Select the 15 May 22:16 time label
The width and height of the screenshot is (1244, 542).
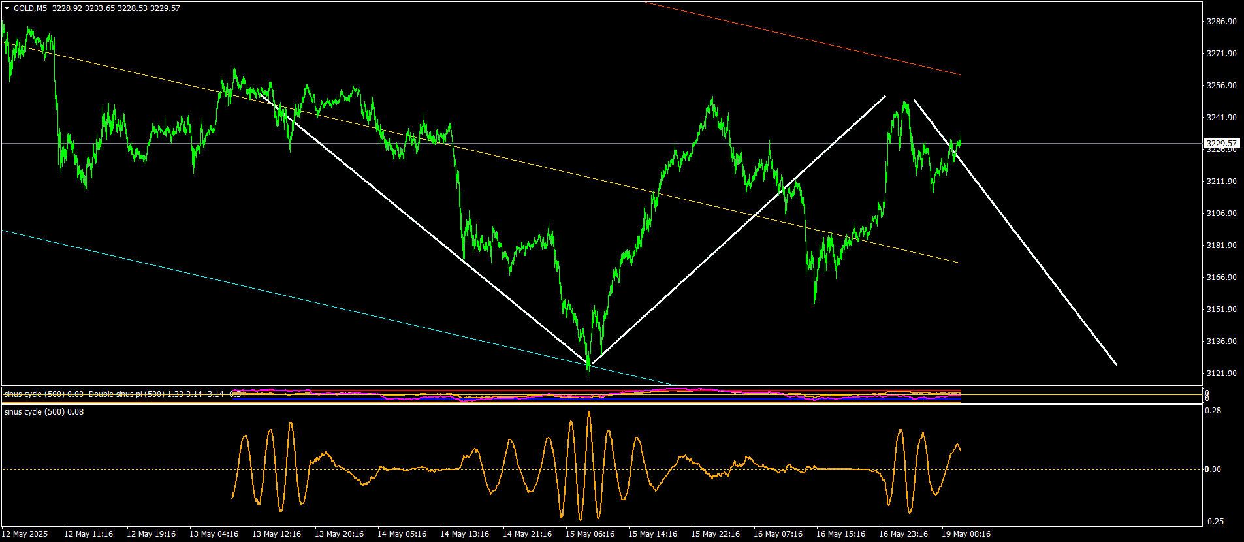(x=715, y=534)
